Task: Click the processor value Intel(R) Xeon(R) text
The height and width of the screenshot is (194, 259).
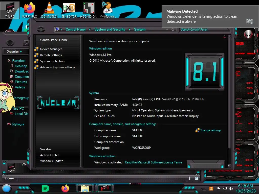Action: (168, 99)
